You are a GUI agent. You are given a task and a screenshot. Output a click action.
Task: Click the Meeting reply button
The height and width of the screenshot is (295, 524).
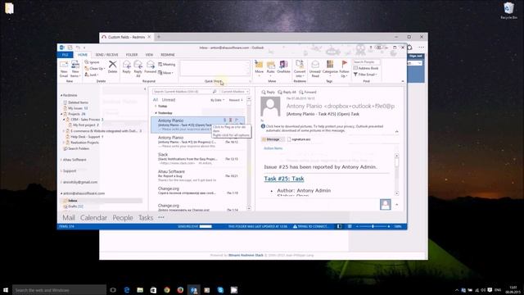click(x=167, y=64)
